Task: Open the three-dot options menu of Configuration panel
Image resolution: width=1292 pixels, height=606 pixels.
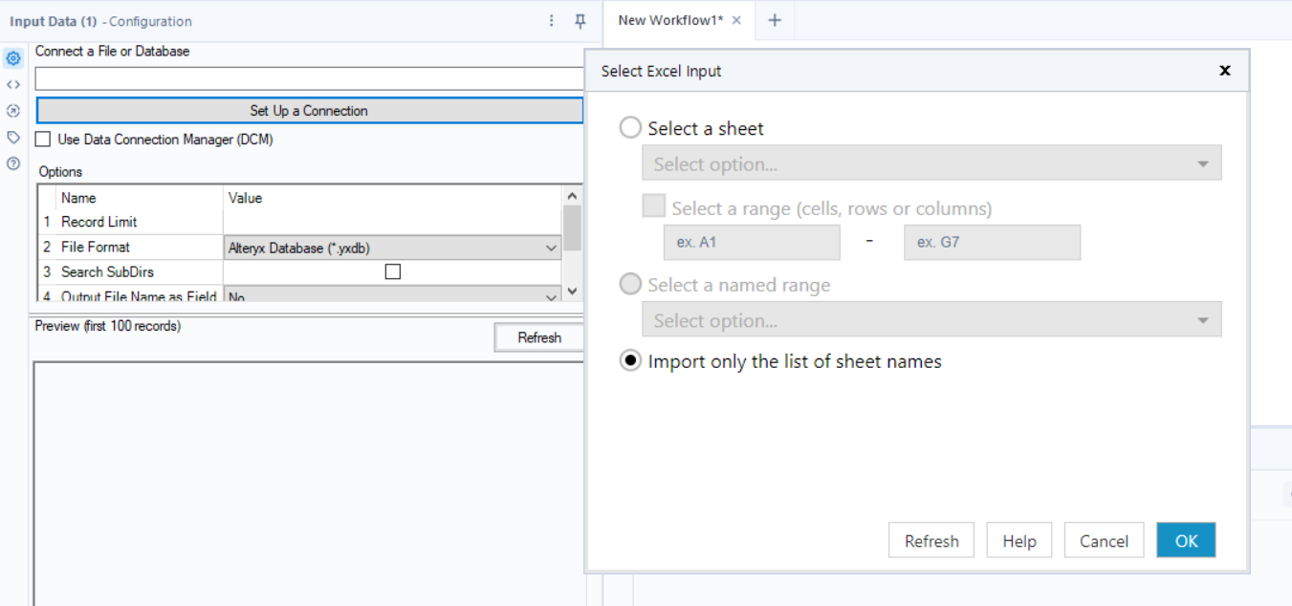Action: point(552,20)
